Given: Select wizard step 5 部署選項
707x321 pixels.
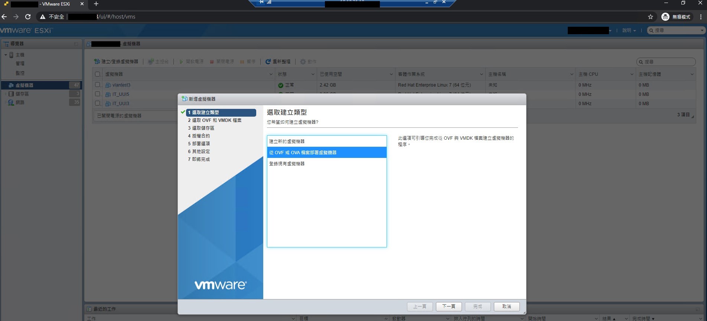Looking at the screenshot, I should (199, 144).
